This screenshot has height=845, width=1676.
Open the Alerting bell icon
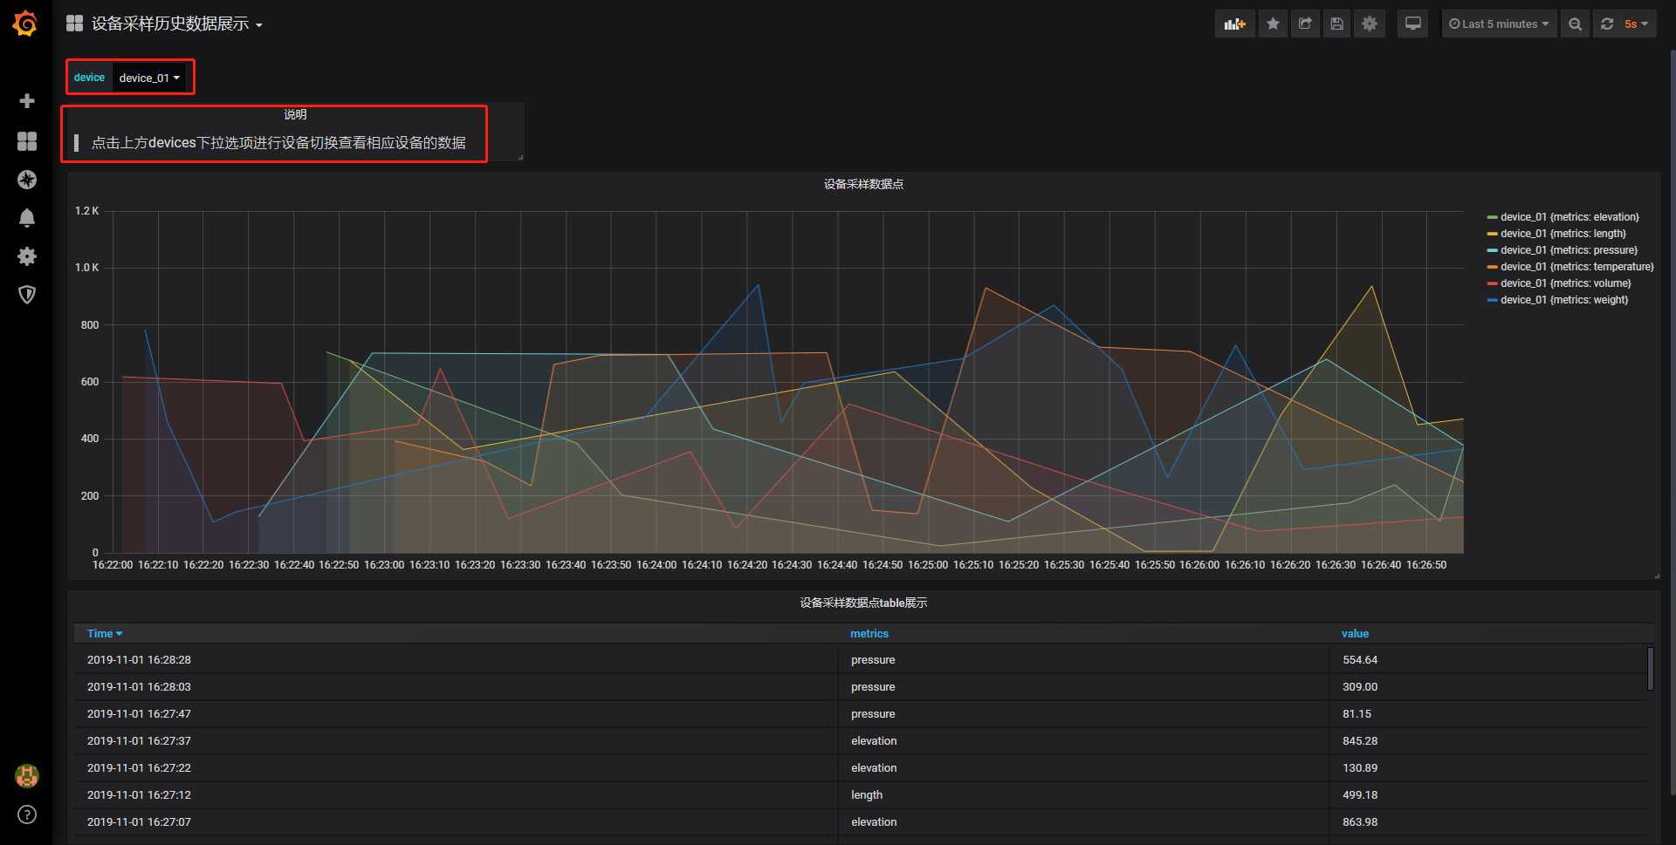tap(27, 218)
